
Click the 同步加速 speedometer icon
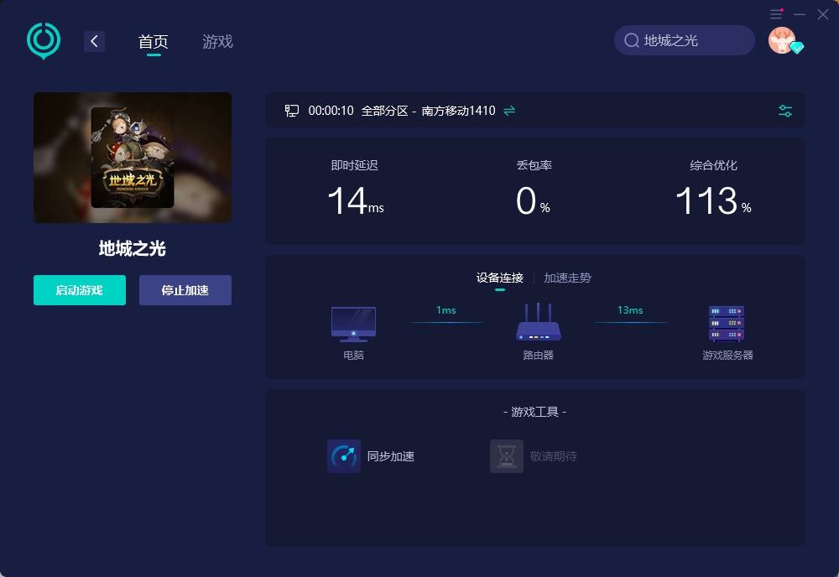click(x=344, y=456)
